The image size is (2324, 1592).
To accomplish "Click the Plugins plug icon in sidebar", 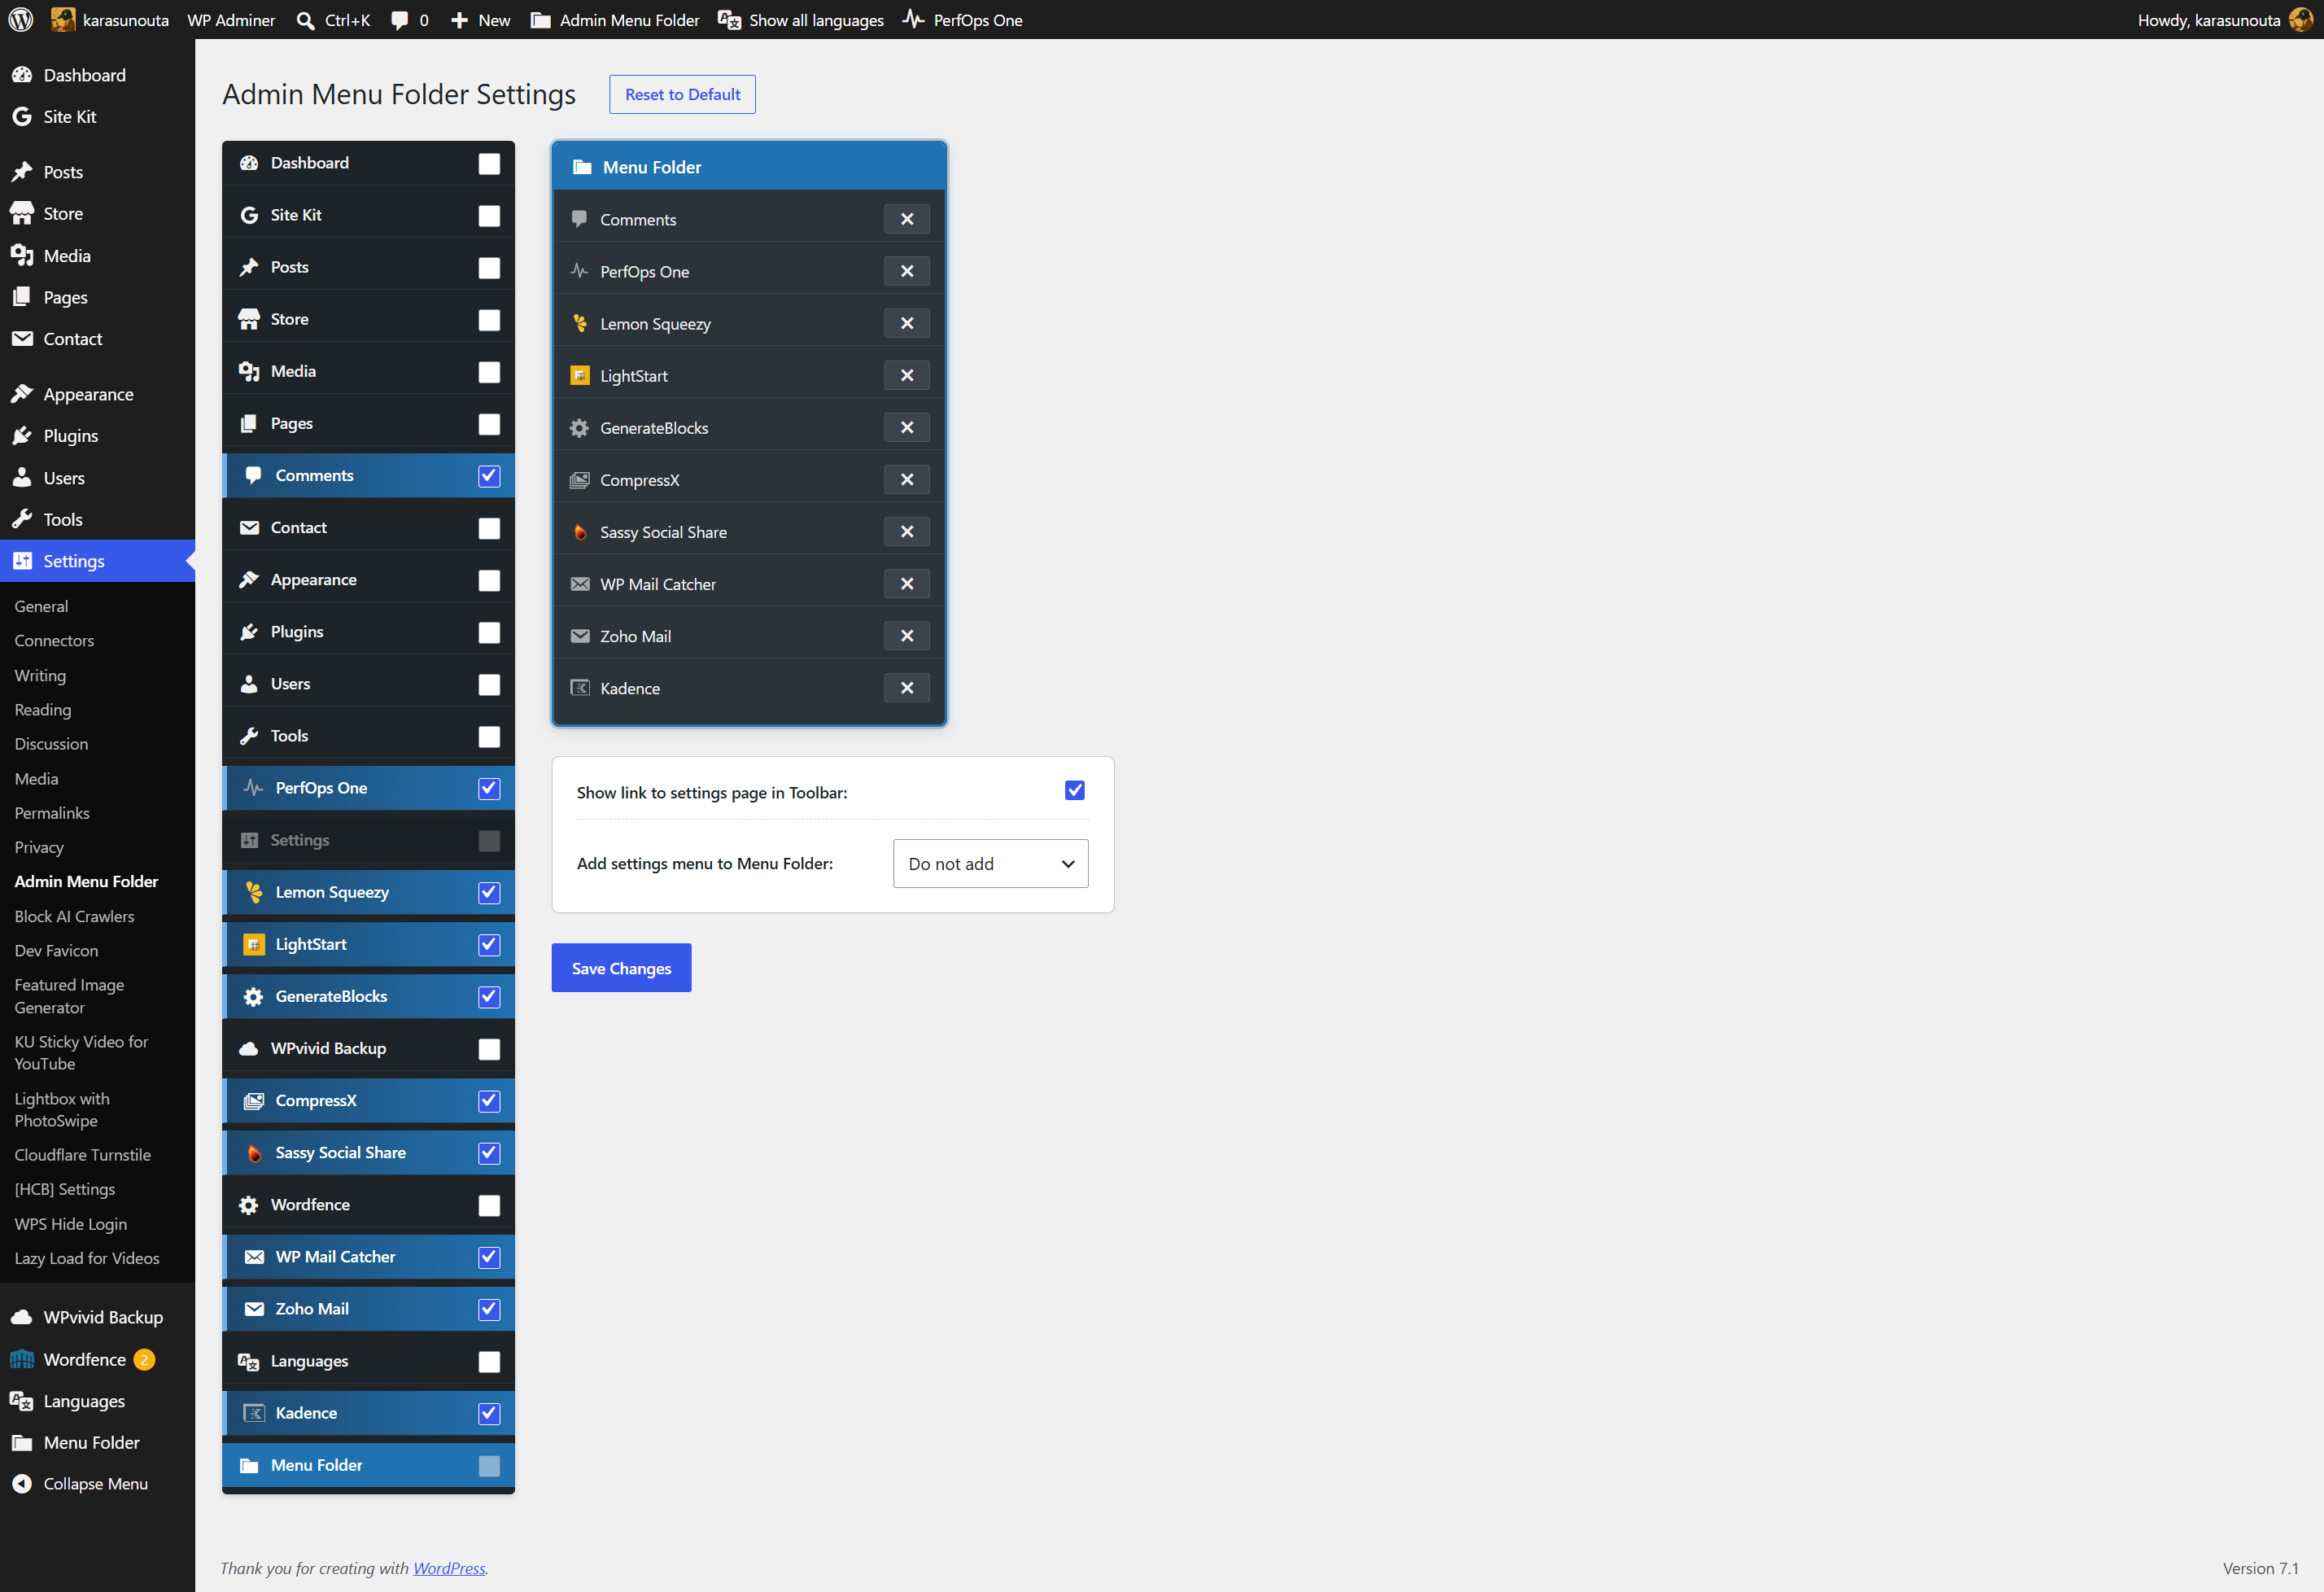I will (x=22, y=436).
